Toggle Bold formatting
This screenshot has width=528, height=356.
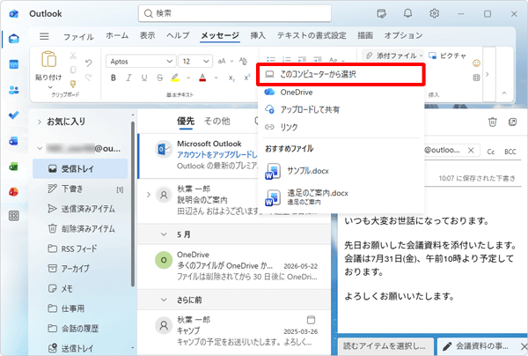[x=114, y=78]
